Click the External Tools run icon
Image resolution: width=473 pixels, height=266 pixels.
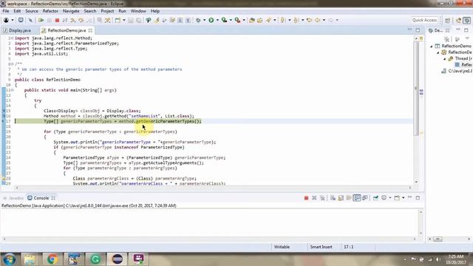click(238, 20)
